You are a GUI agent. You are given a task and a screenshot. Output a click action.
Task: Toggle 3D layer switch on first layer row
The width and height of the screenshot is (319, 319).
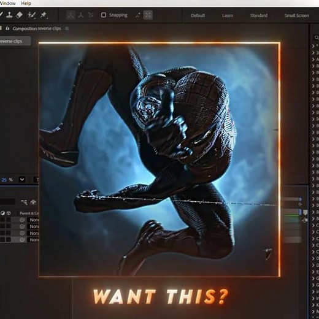[x=9, y=220]
